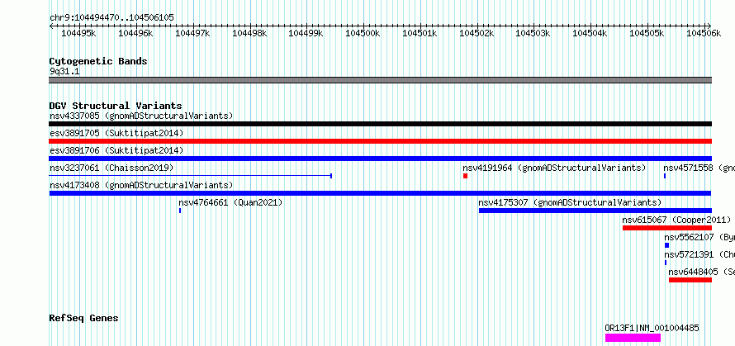735x346 pixels.
Task: Click the 104501k ruler tick label
Action: click(x=420, y=33)
